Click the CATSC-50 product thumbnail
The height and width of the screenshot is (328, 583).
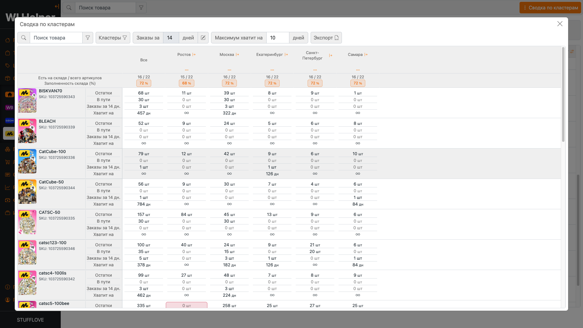pyautogui.click(x=27, y=222)
